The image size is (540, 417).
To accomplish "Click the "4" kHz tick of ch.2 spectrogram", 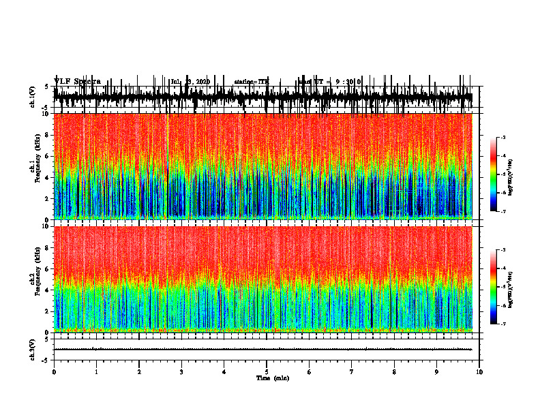I will (48, 290).
